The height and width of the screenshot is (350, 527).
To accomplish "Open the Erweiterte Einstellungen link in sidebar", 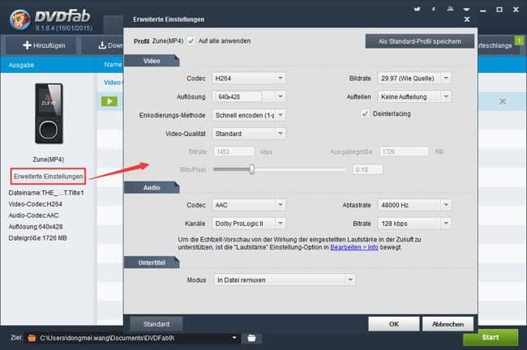I will coord(48,177).
